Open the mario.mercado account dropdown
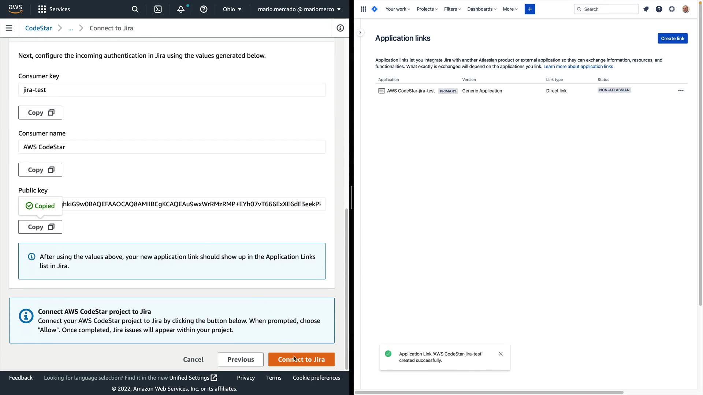Image resolution: width=703 pixels, height=395 pixels. (299, 9)
